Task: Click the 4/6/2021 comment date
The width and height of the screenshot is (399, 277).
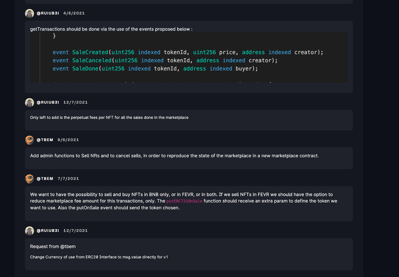Action: tap(73, 13)
